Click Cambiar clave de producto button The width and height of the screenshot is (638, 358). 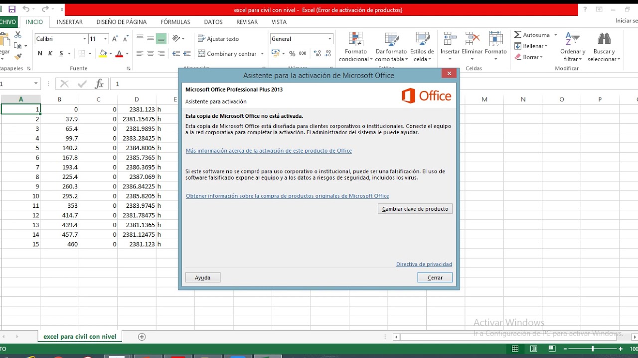415,209
